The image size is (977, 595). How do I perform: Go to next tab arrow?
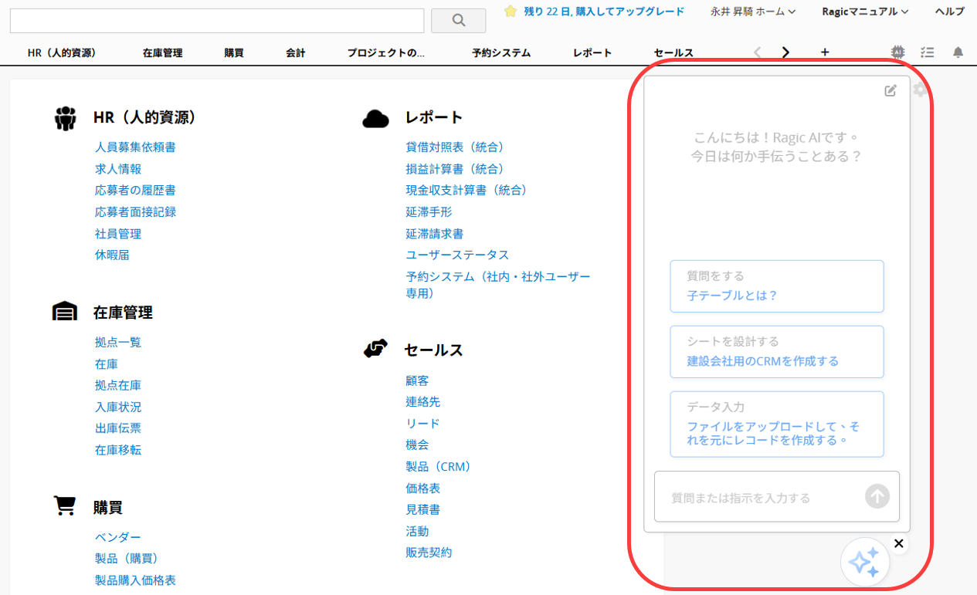click(785, 52)
